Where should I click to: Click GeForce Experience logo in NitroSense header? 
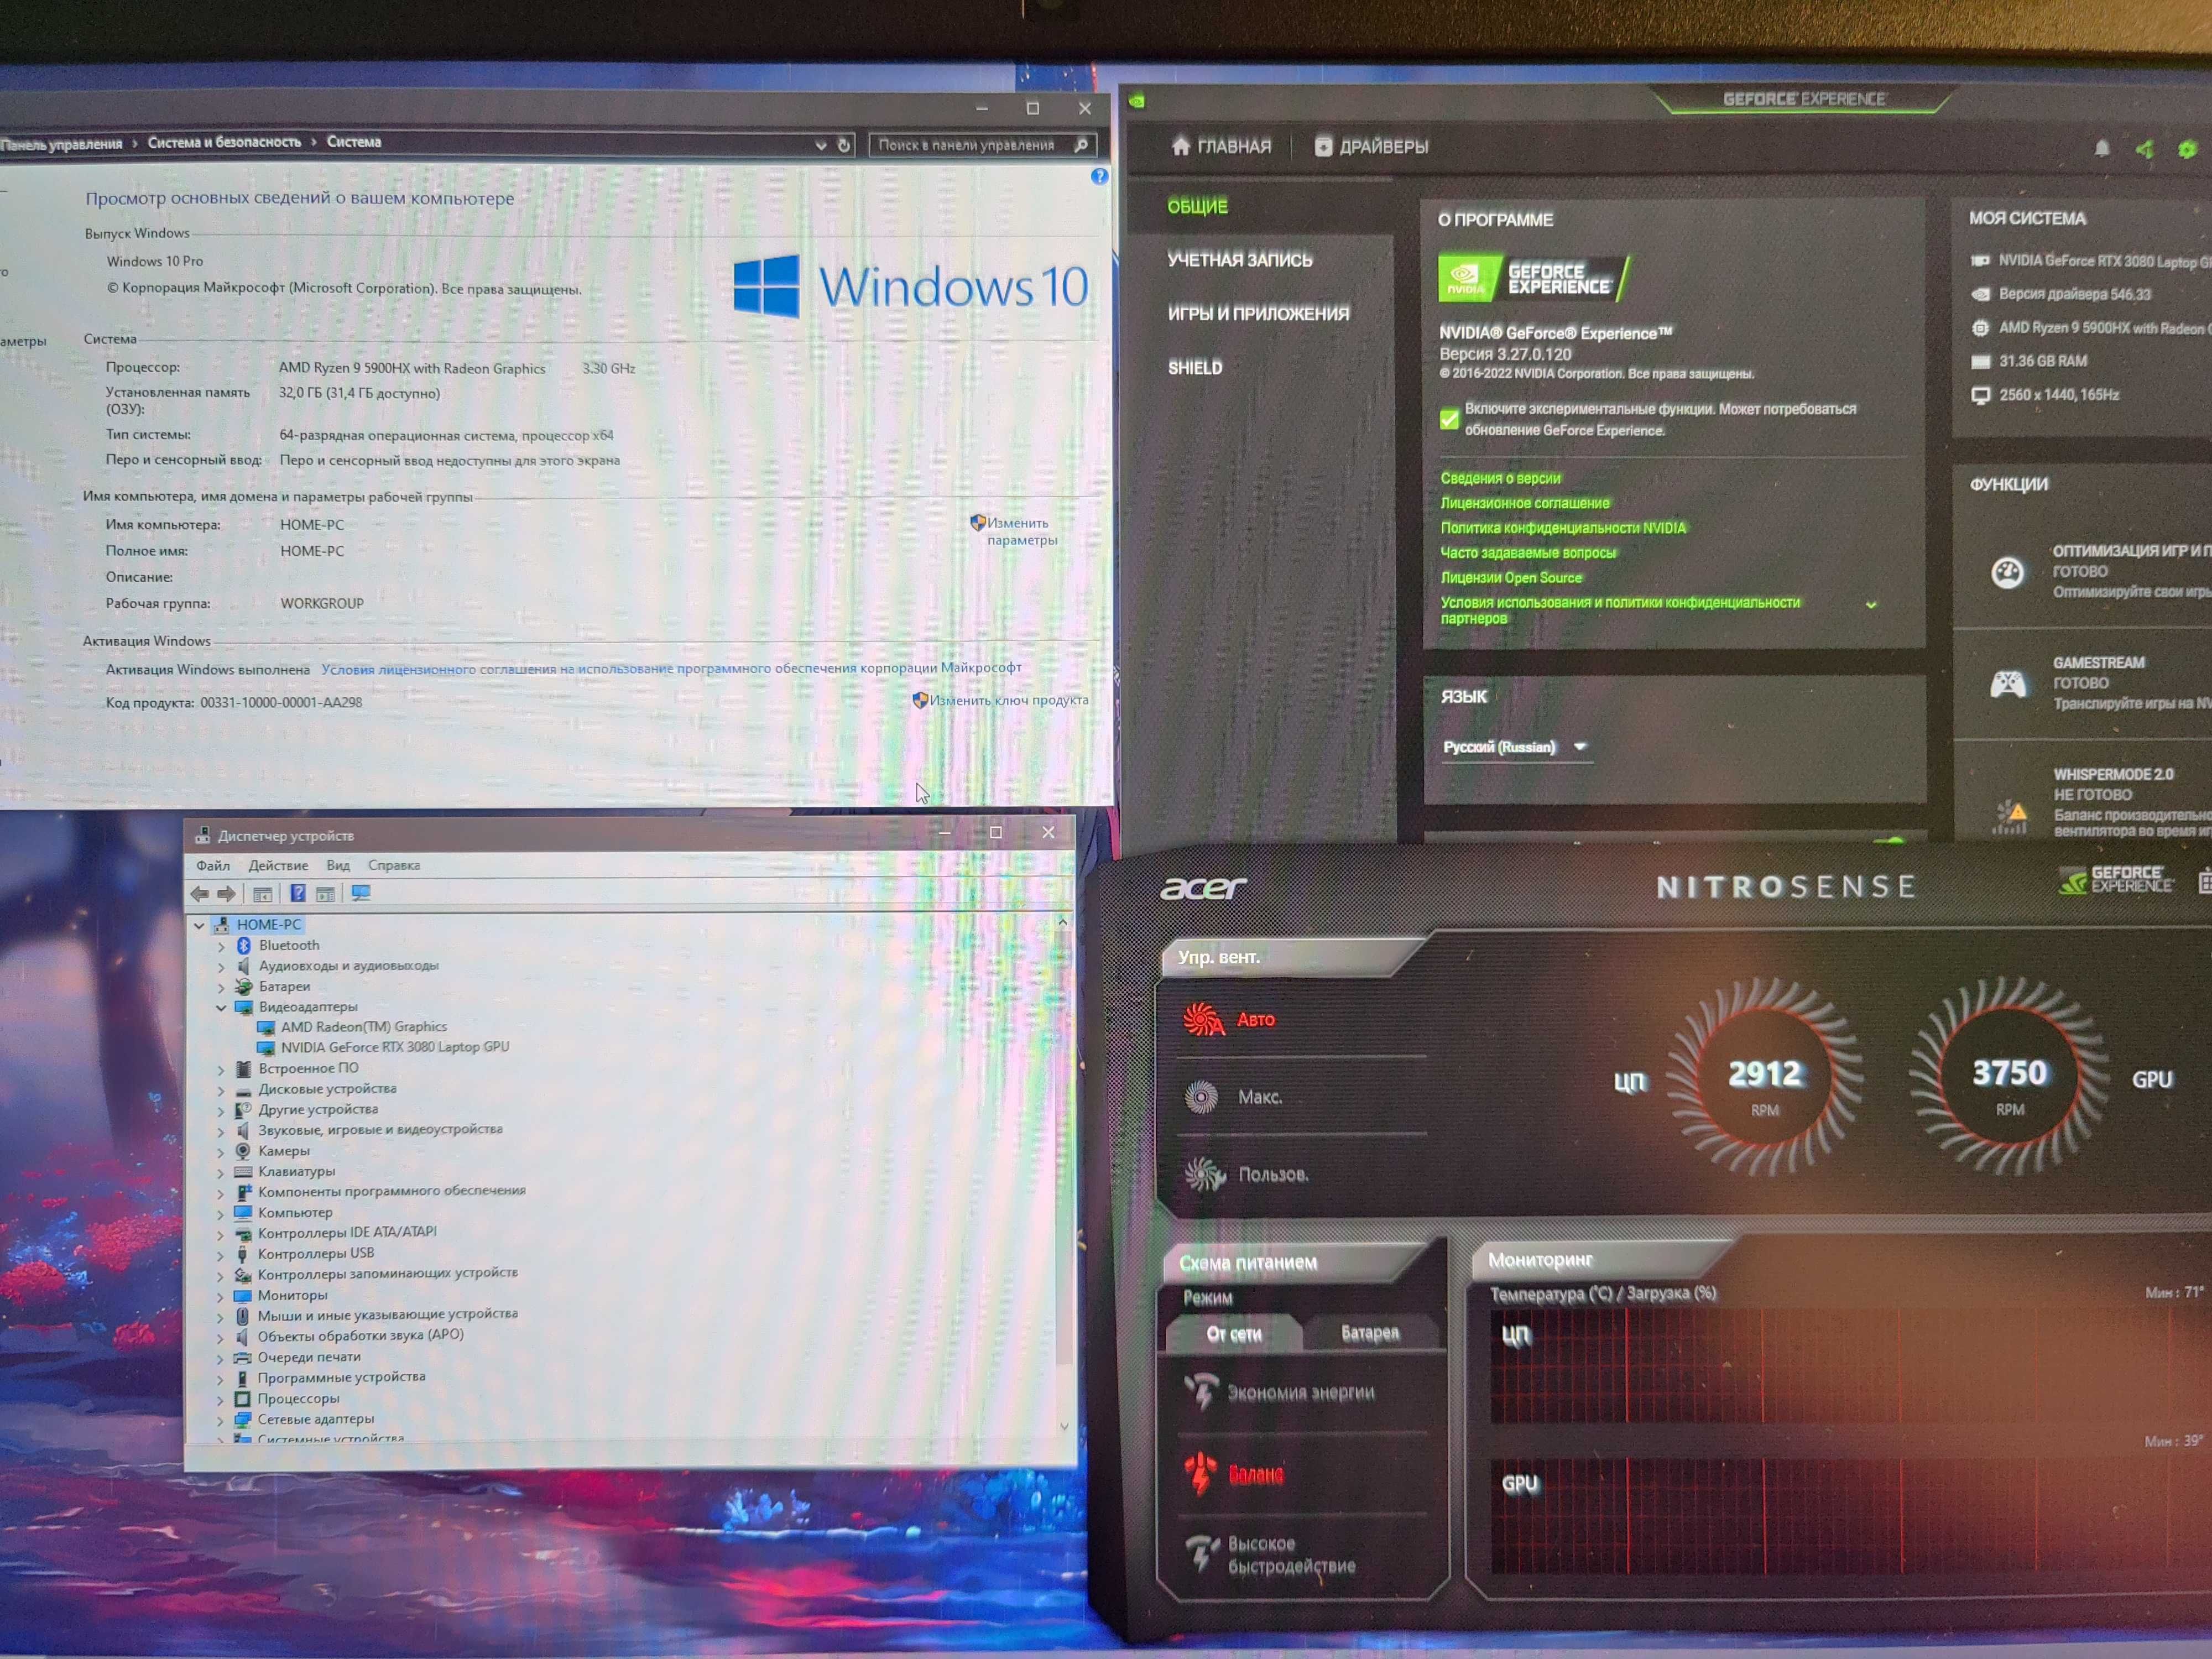click(2116, 880)
